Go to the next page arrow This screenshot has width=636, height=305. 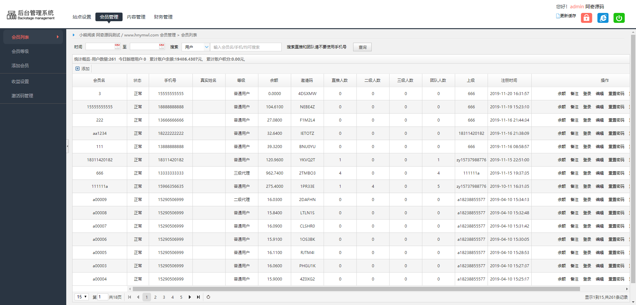pyautogui.click(x=190, y=297)
